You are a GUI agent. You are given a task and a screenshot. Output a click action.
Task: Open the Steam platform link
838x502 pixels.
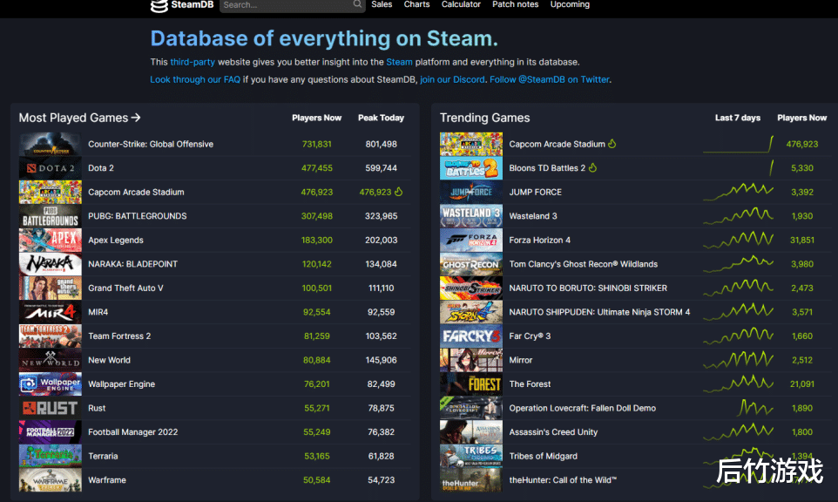point(399,62)
